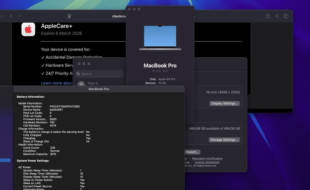Open the Regulatory Certification link

pos(207,158)
